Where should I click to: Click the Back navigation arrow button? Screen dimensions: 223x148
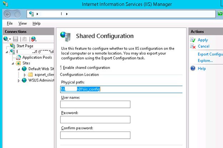click(x=8, y=14)
